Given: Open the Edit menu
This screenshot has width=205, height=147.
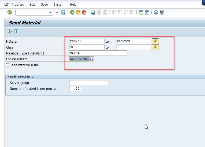Looking at the screenshot, I should click(32, 5).
